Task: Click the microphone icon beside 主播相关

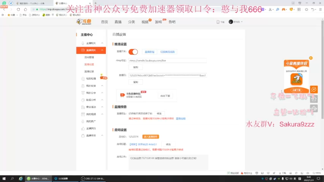Action: 83,43
